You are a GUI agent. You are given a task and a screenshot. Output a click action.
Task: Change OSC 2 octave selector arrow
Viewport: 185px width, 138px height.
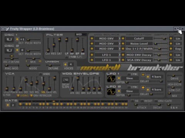tap(17, 50)
